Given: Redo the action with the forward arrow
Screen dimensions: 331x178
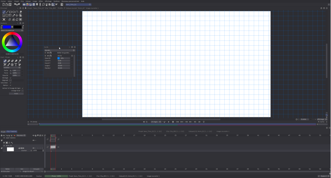Looking at the screenshot, I should [19, 4].
